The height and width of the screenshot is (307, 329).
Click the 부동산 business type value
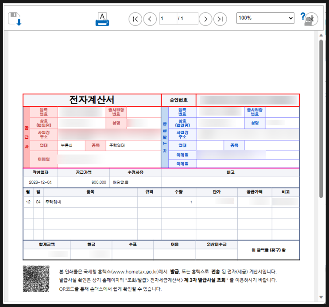67,145
